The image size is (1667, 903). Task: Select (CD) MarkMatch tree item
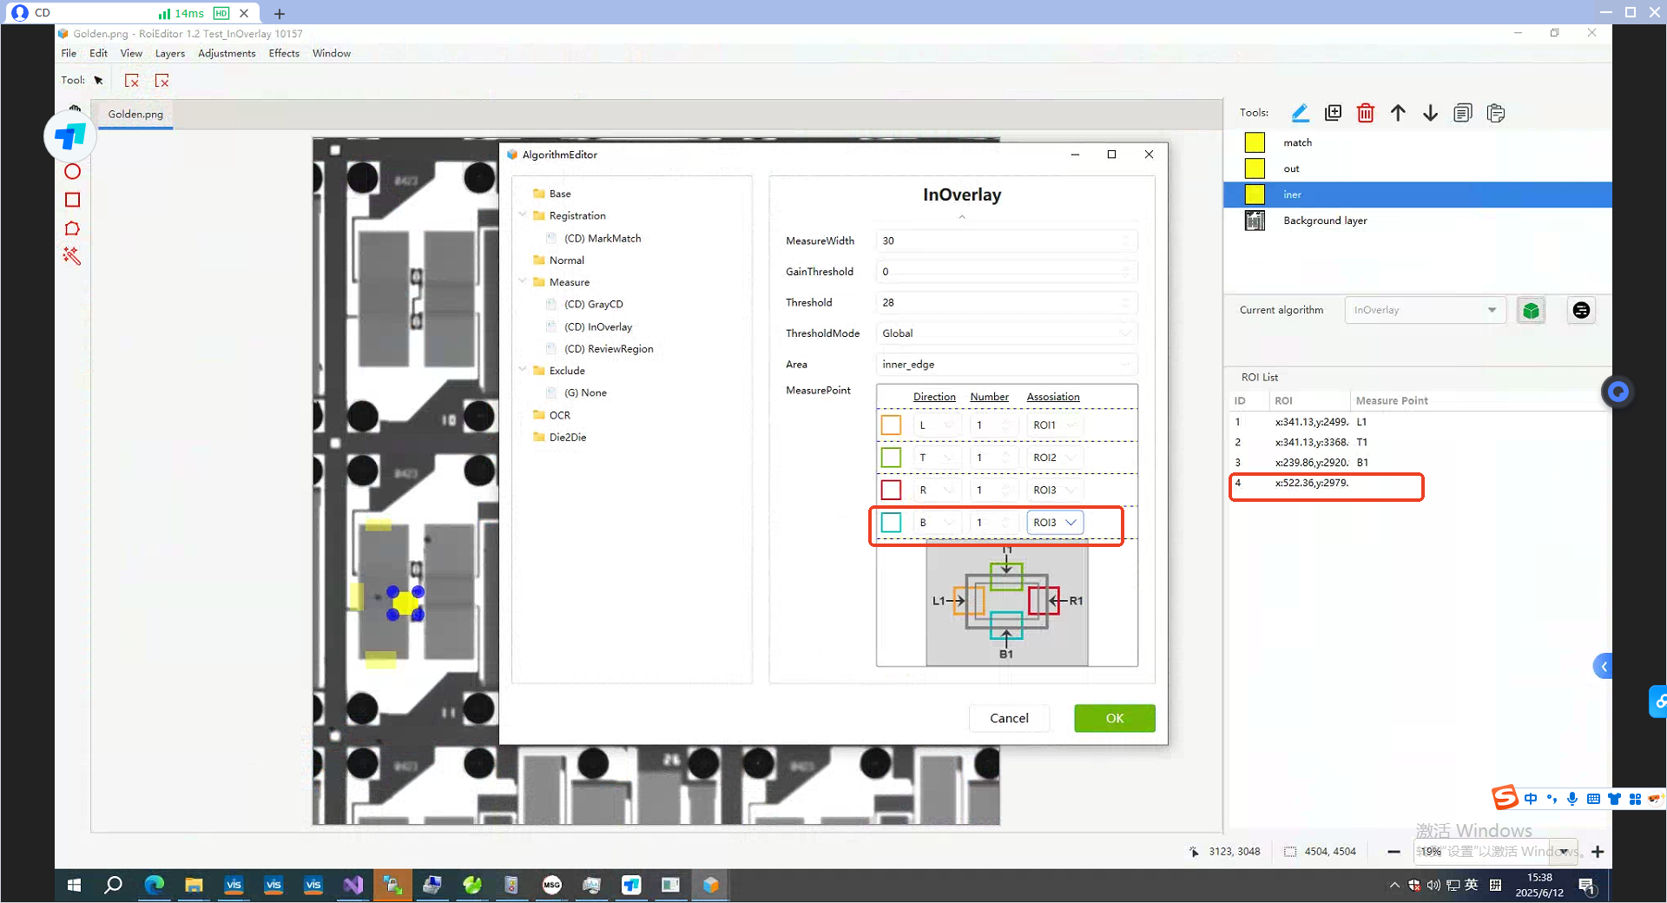(x=602, y=239)
